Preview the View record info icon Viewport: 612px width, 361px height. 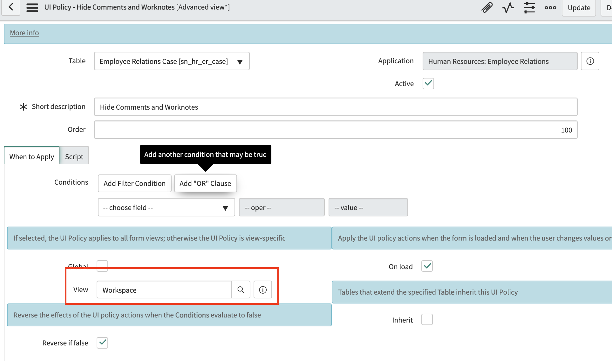[x=263, y=290]
